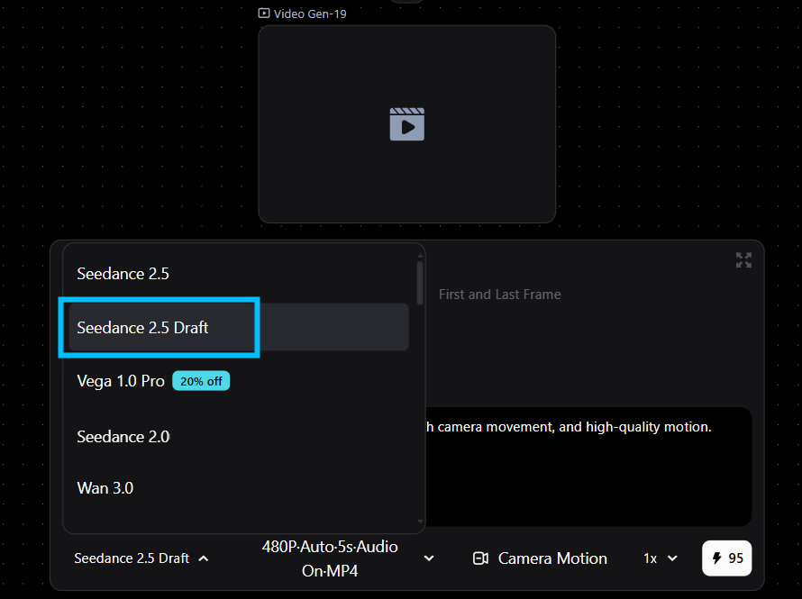This screenshot has height=599, width=802.
Task: Choose the Seedance 2.5 Draft model
Action: coord(239,327)
